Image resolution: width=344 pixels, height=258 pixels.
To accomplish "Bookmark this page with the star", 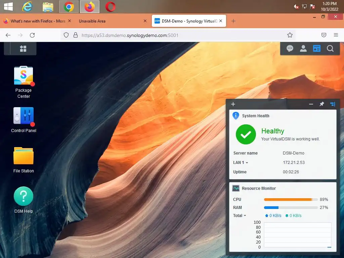I will tap(290, 35).
